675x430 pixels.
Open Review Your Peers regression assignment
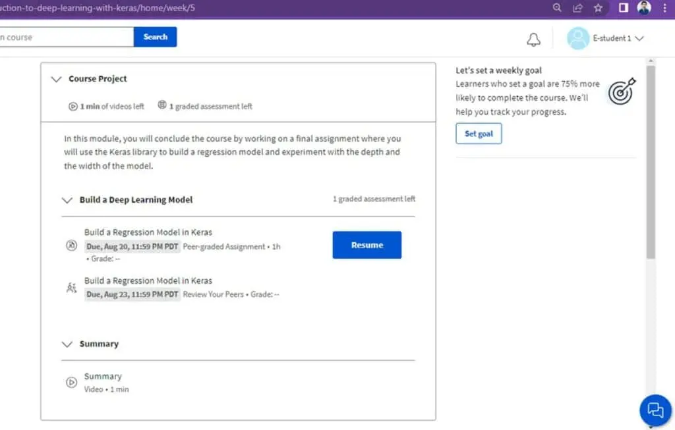click(x=148, y=281)
